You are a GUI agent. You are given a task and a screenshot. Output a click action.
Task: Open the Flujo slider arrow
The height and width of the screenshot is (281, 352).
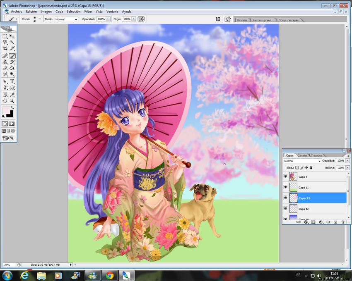tap(134, 19)
